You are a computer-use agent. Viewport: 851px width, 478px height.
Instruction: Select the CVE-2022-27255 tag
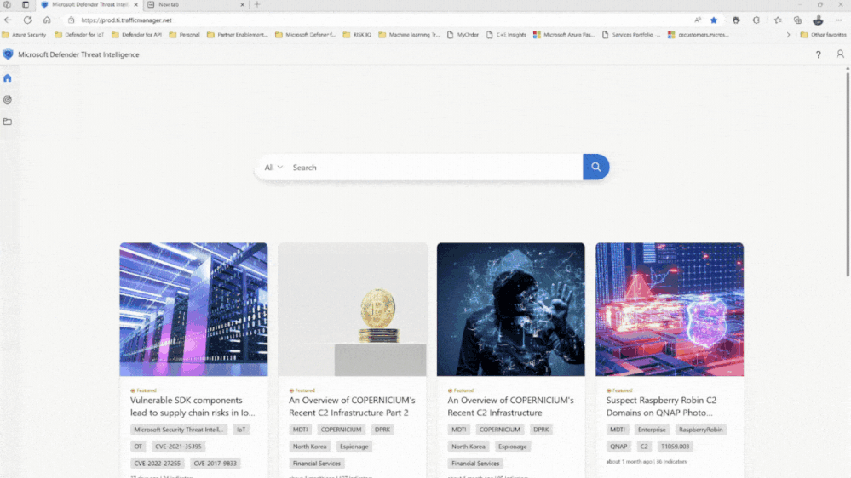(158, 464)
